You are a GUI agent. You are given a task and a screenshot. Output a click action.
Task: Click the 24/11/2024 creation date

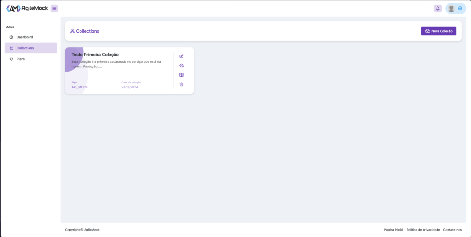tap(130, 87)
